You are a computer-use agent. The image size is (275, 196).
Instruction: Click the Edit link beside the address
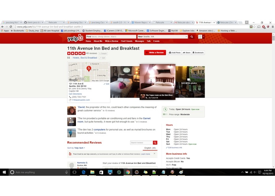[x=106, y=84]
